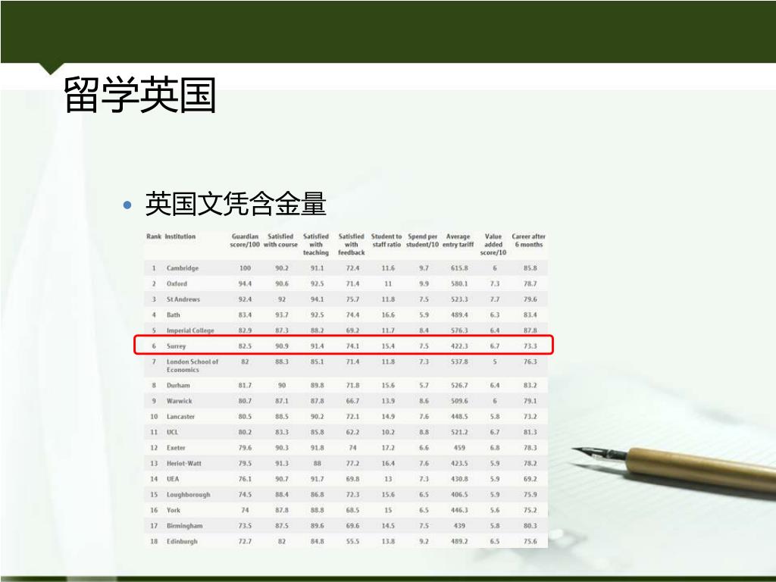This screenshot has height=582, width=776.
Task: Click the York institution name
Action: click(174, 510)
